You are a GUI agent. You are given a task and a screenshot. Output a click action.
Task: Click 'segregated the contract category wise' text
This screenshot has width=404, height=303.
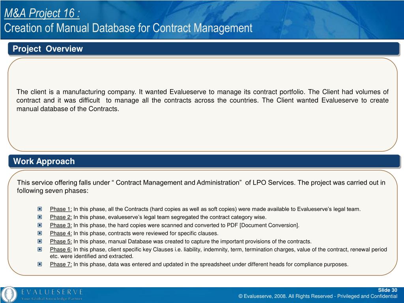(x=219, y=217)
